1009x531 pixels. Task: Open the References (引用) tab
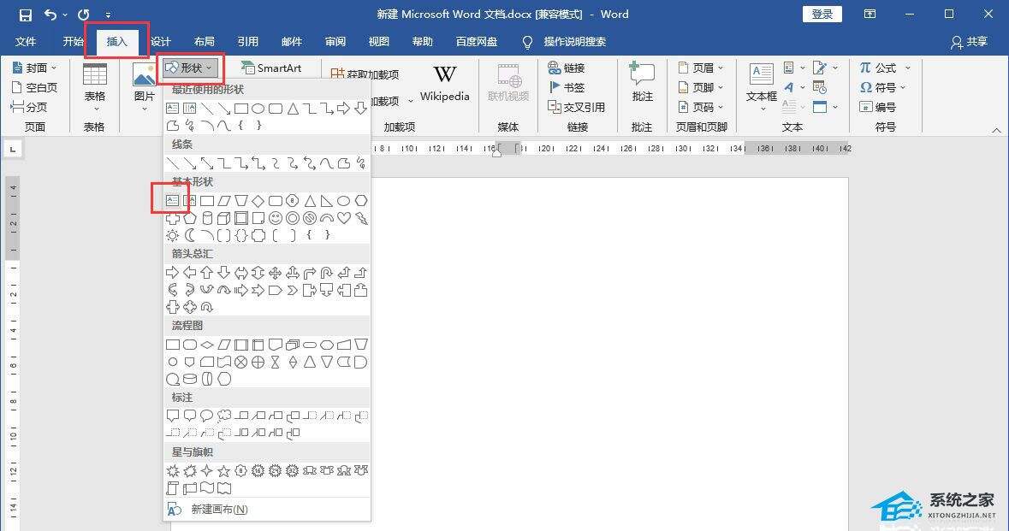tap(247, 41)
